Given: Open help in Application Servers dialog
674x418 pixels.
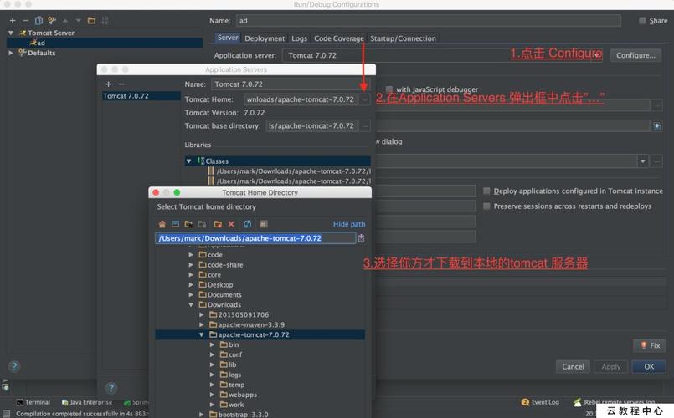Looking at the screenshot, I should 111,389.
